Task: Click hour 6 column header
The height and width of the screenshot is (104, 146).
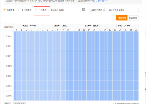Action: click(48, 30)
